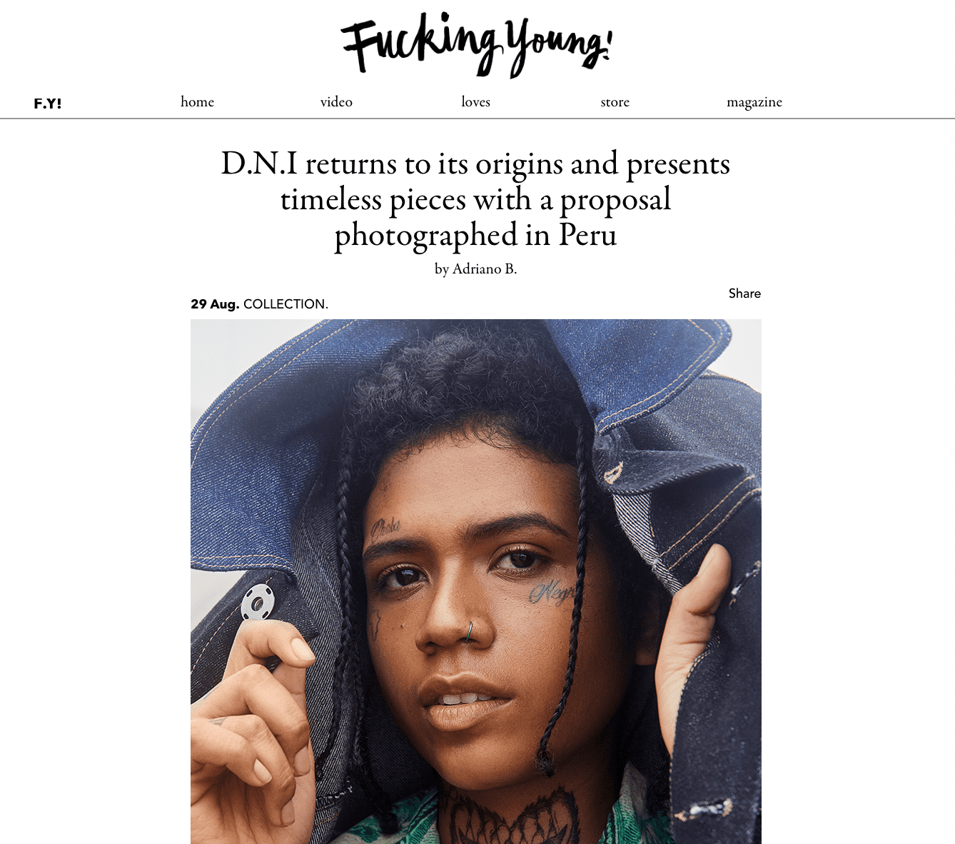
Task: Visit the store from navigation
Action: [x=615, y=101]
